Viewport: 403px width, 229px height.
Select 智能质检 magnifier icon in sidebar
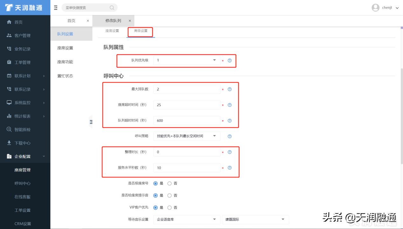tap(9, 129)
